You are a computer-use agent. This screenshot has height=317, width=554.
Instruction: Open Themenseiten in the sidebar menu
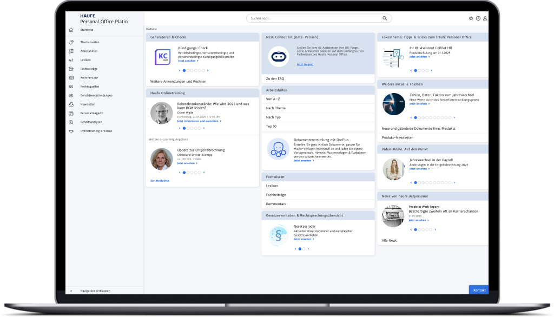point(89,42)
